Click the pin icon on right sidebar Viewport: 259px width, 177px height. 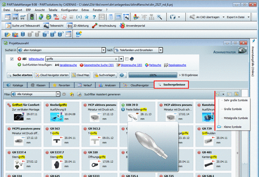[x=253, y=41]
